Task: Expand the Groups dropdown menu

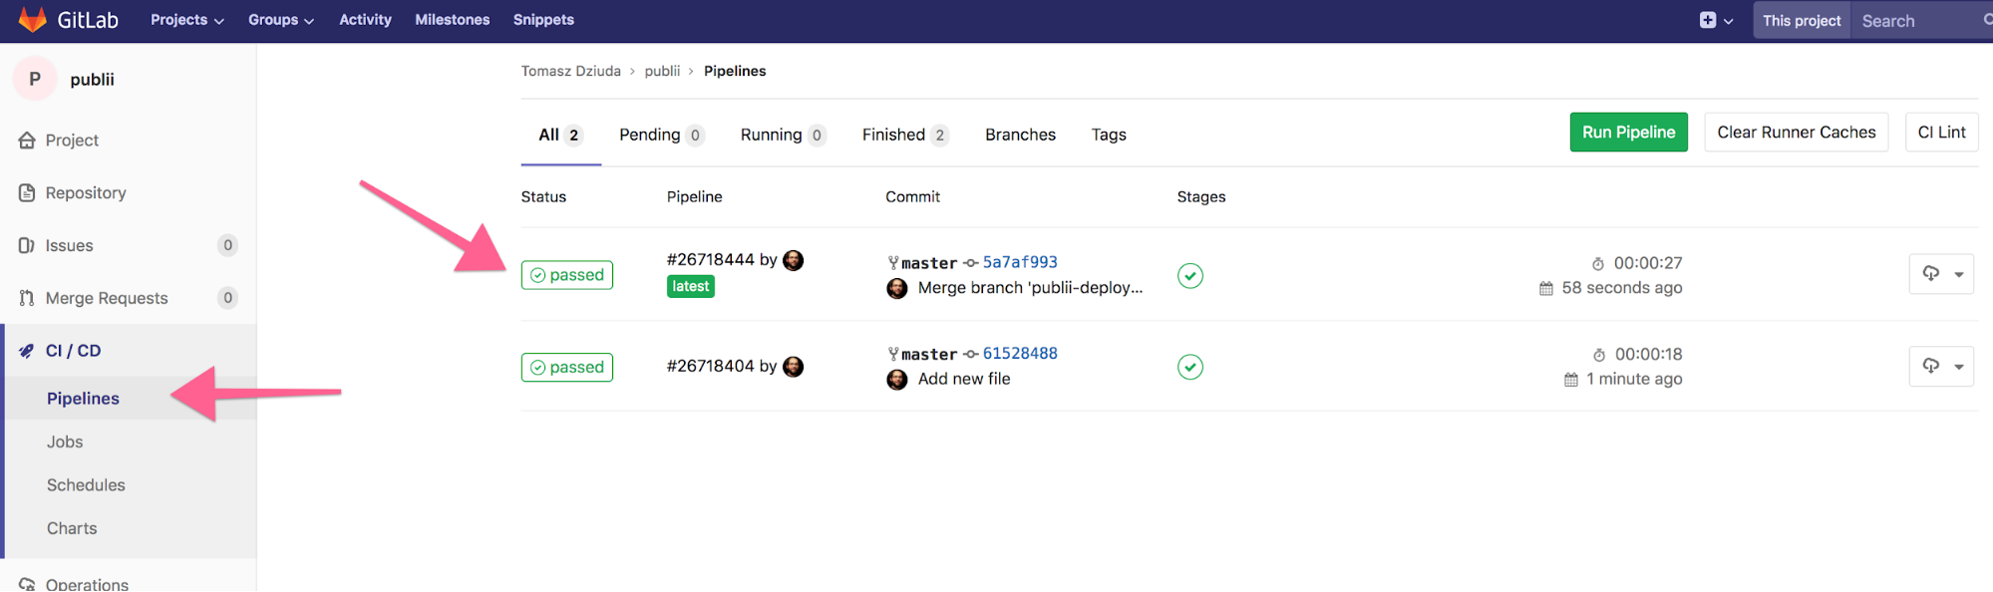Action: tap(280, 20)
